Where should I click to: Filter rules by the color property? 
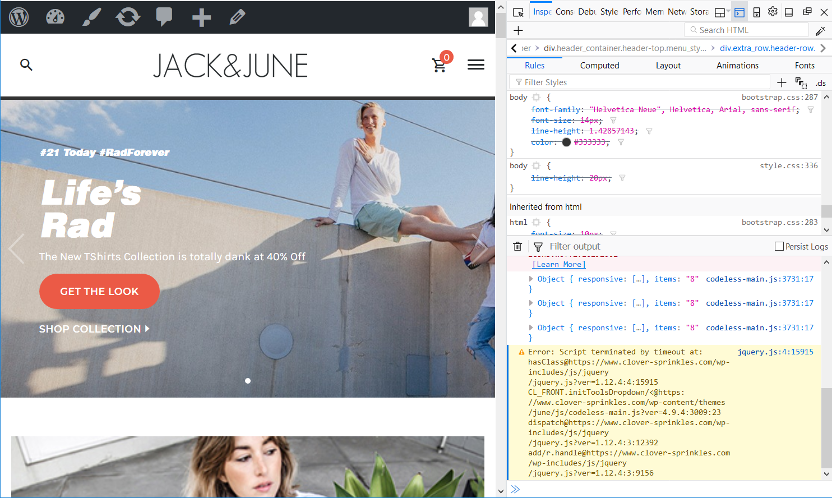(x=621, y=142)
